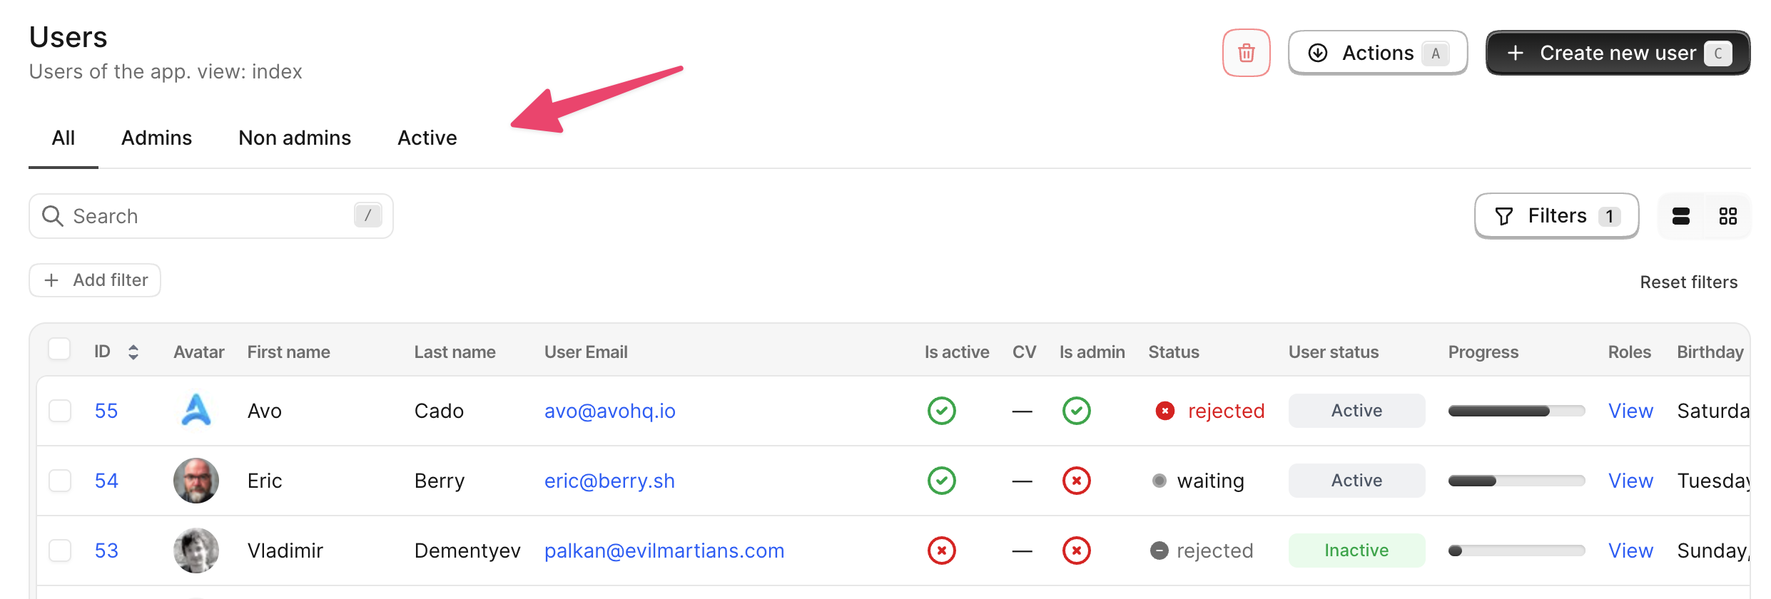Image resolution: width=1771 pixels, height=599 pixels.
Task: Switch to grid view icon
Action: pyautogui.click(x=1728, y=216)
